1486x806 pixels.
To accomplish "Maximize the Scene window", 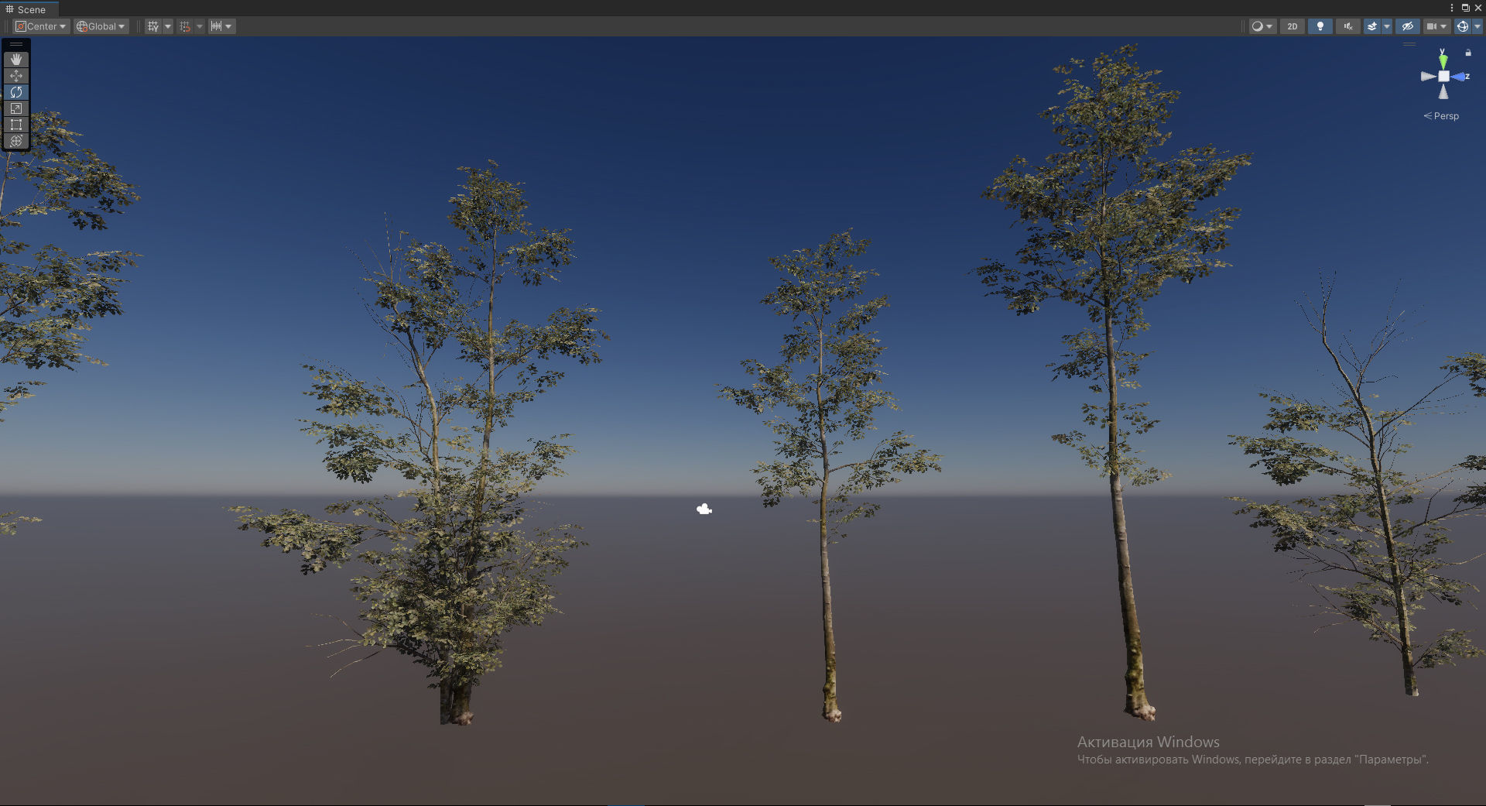I will (1465, 8).
